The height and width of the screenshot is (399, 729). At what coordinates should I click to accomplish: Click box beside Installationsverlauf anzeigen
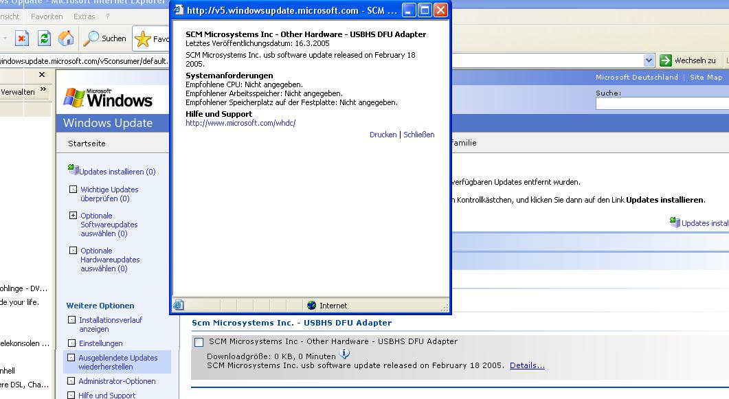click(x=71, y=319)
